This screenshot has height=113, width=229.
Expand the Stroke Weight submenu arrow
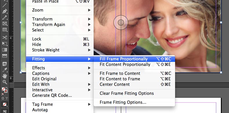click(89, 50)
